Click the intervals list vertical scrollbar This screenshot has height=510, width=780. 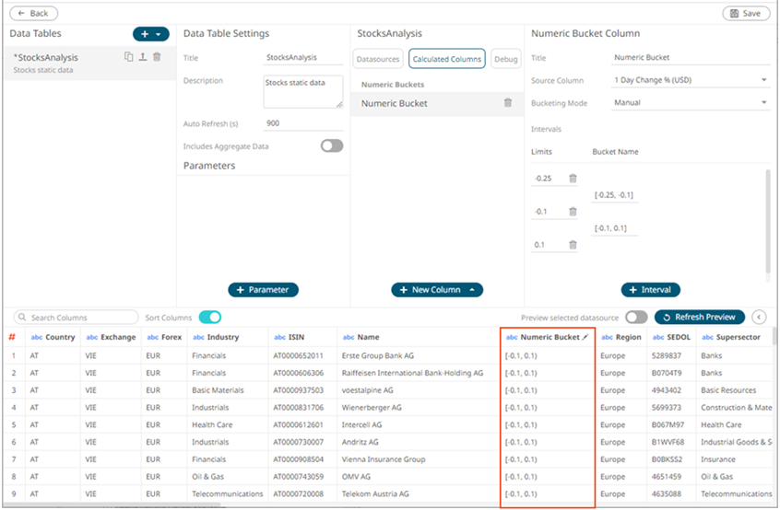768,221
